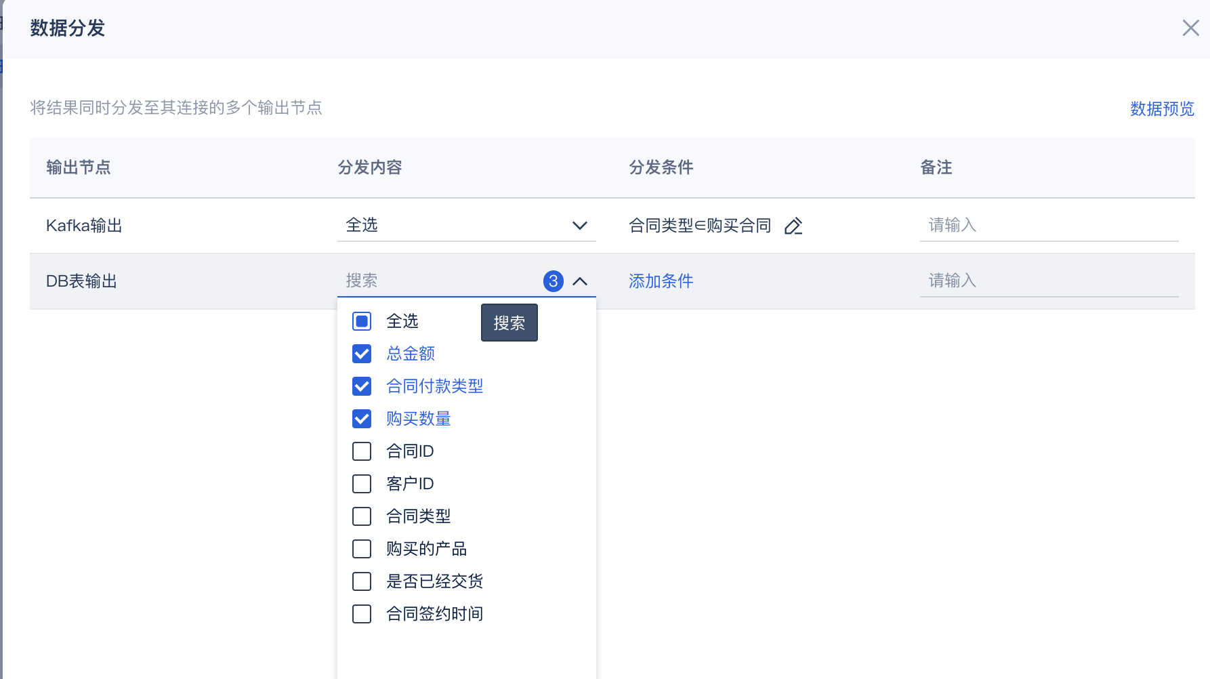Image resolution: width=1210 pixels, height=679 pixels.
Task: Click 添加条件 for DB表输出
Action: point(661,281)
